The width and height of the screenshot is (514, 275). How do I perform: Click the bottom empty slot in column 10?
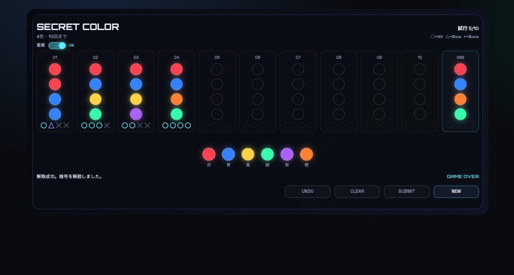(420, 114)
